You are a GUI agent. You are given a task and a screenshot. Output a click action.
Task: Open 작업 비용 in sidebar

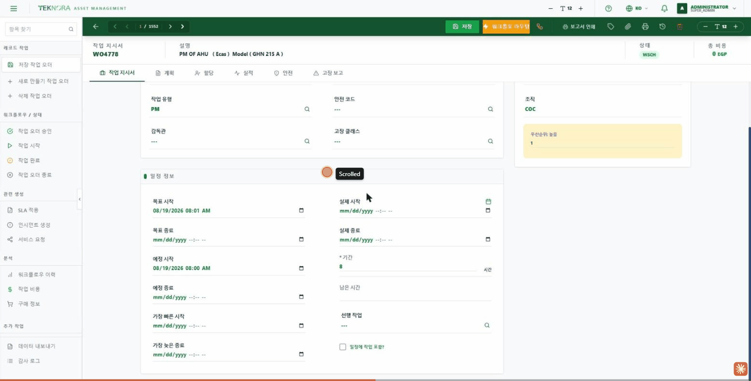pos(41,289)
